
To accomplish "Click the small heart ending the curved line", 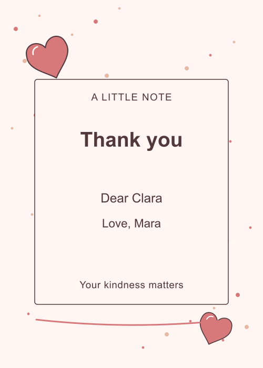I will point(216,328).
